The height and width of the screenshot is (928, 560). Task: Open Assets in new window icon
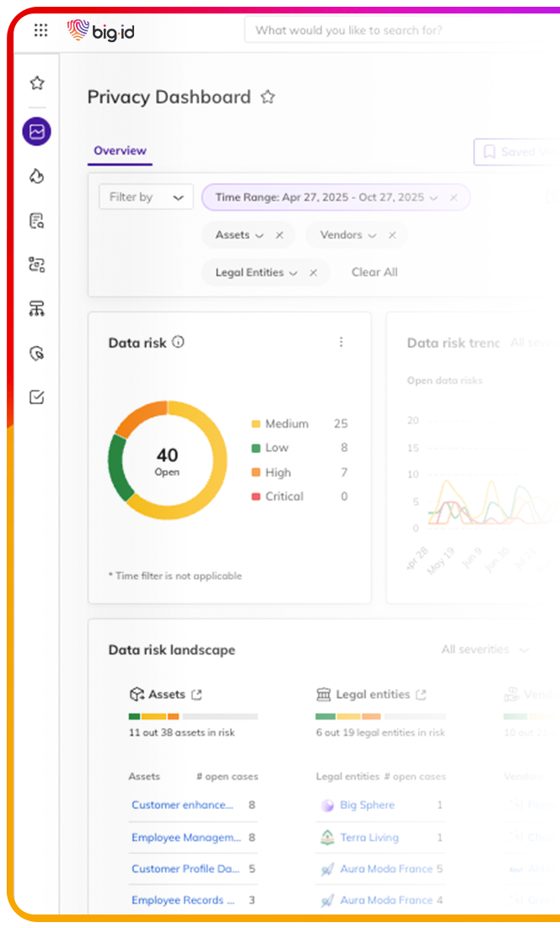click(x=197, y=694)
